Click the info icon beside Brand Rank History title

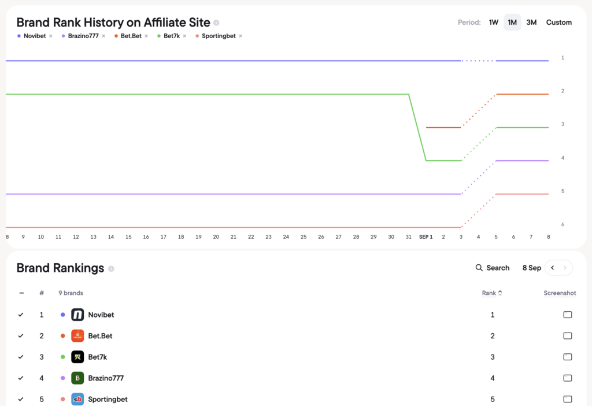click(216, 23)
